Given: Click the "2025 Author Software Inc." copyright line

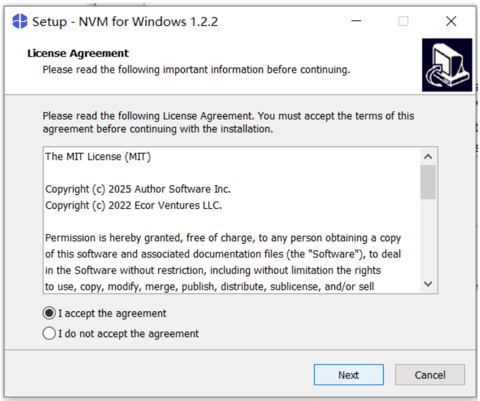Looking at the screenshot, I should tap(138, 189).
